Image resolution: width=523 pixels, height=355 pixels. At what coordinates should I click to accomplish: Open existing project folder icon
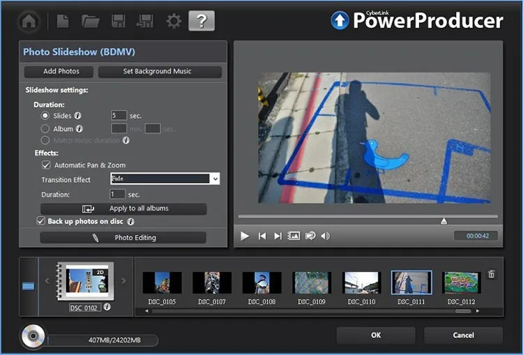coord(91,22)
